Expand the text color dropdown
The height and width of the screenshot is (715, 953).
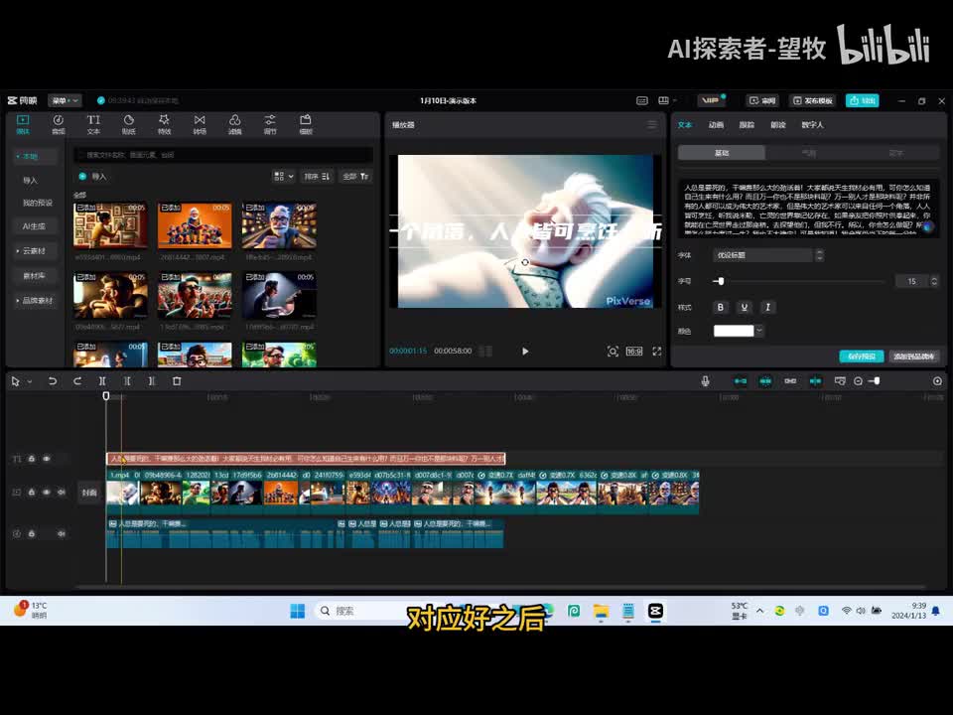pyautogui.click(x=759, y=331)
